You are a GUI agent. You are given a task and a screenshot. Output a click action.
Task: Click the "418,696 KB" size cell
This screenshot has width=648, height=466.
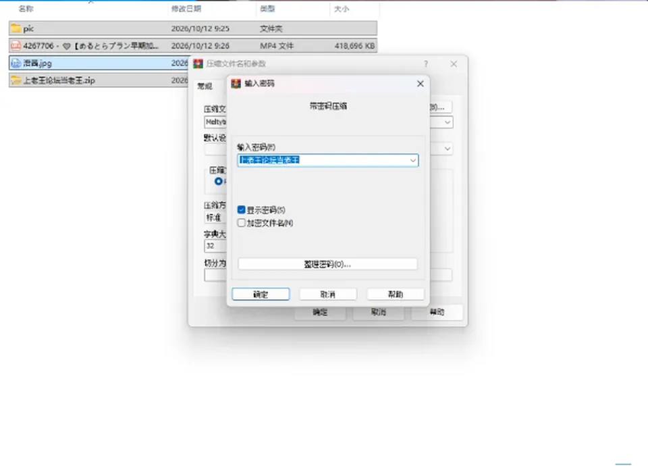pos(354,46)
